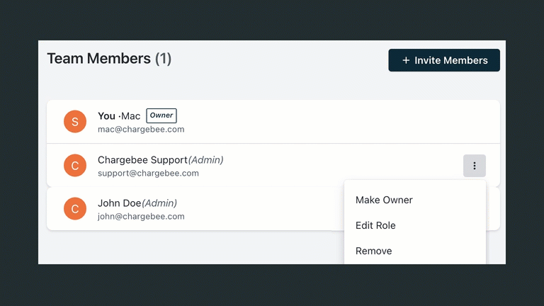Click the (Admin) label beside John Doe

159,203
